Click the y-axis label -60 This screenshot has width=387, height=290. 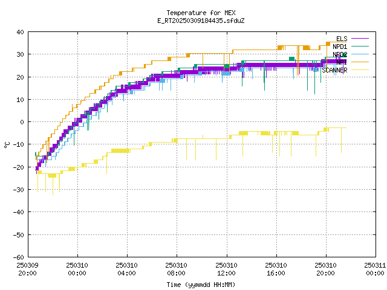coord(19,257)
